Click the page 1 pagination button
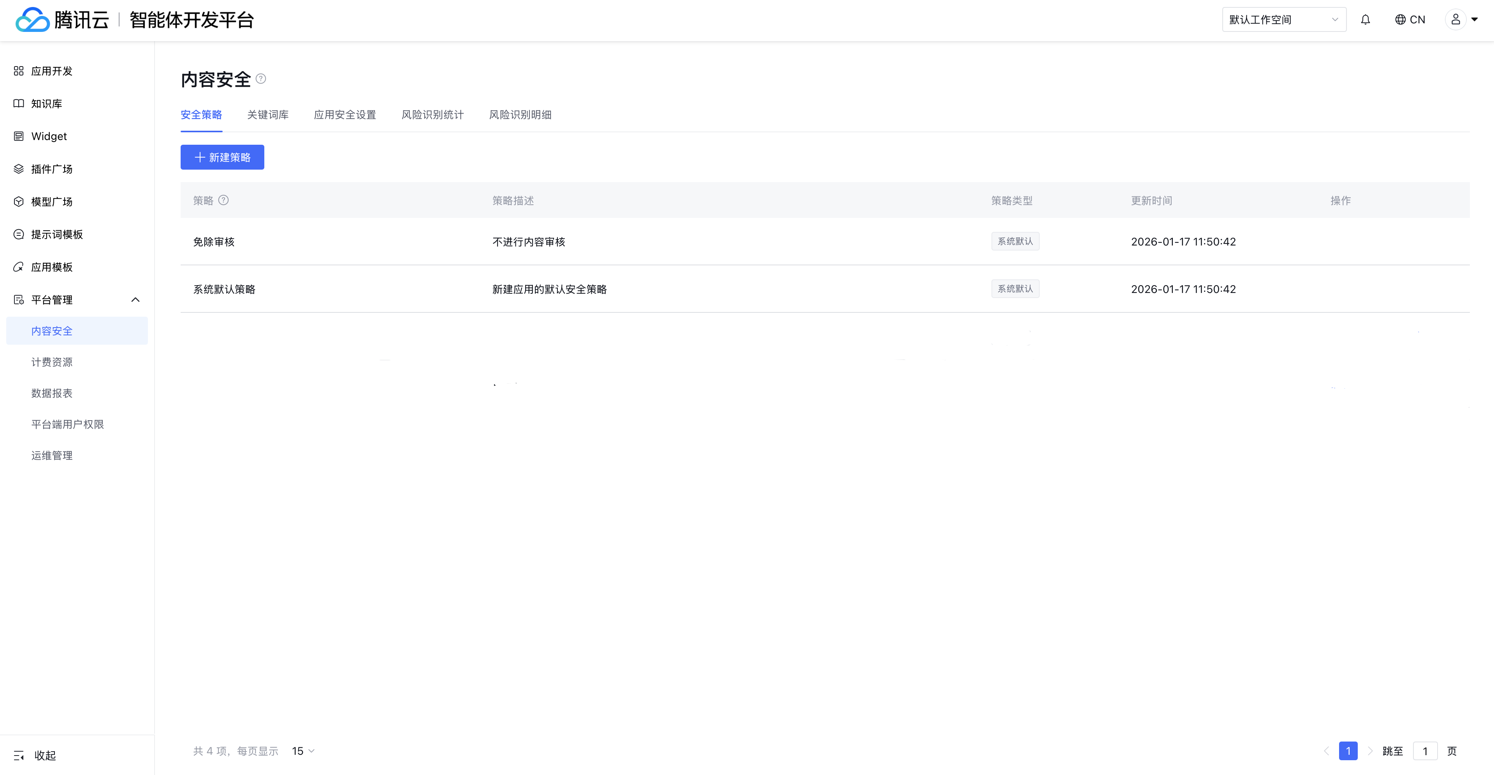This screenshot has width=1494, height=775. coord(1348,751)
